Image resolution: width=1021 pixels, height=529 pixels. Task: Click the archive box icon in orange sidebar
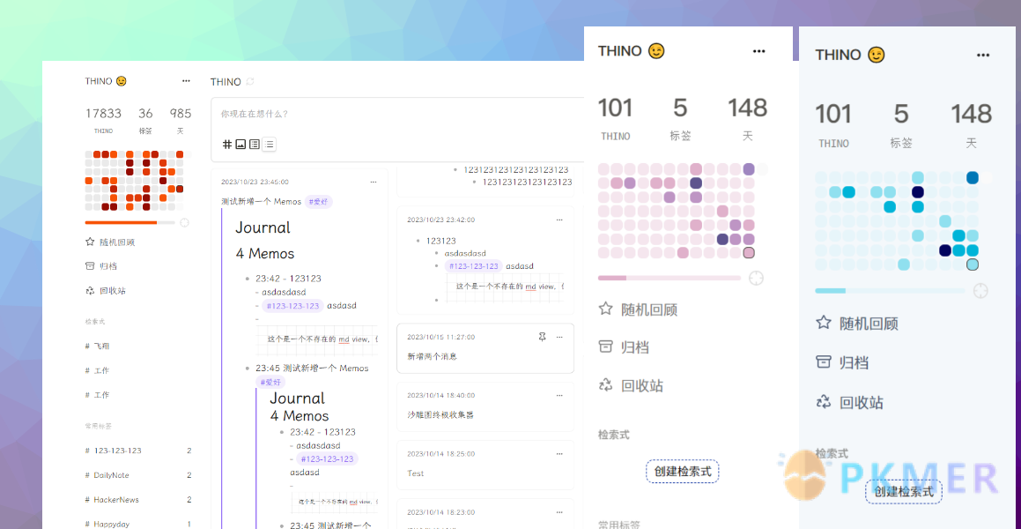[x=90, y=265]
